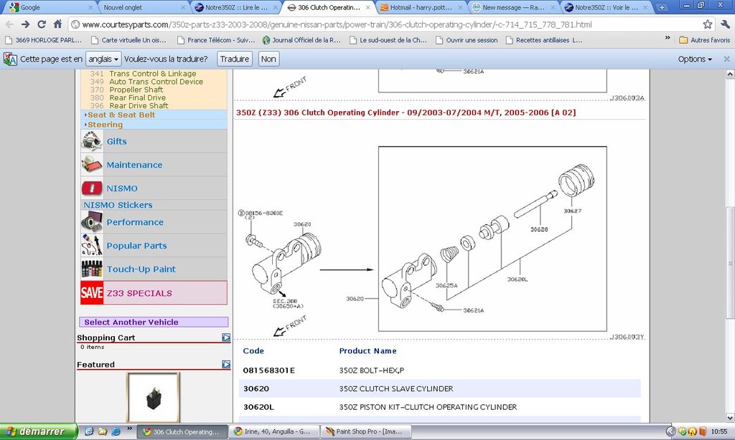Click the Touch-Up Paint bottles icon
The height and width of the screenshot is (440, 735).
point(92,269)
